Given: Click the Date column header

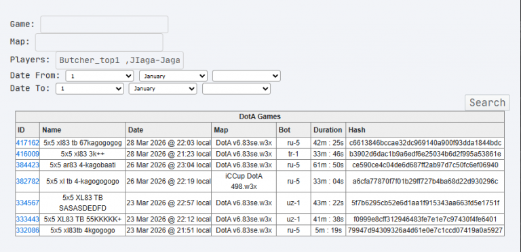Looking at the screenshot, I should point(168,130).
